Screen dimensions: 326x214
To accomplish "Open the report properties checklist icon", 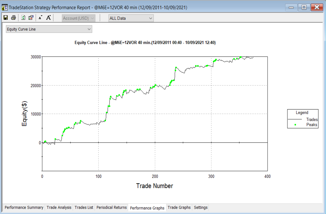I will tap(31, 18).
